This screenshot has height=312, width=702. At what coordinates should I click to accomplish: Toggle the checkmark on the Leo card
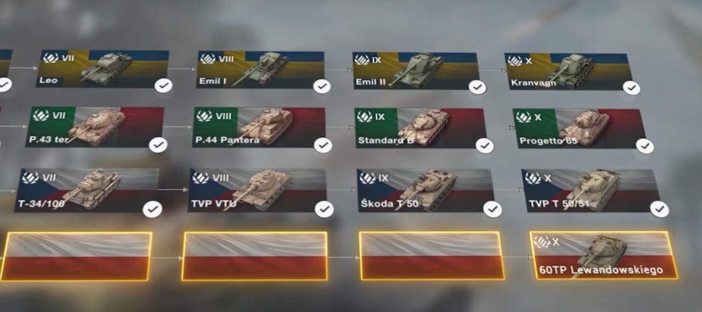pos(163,85)
